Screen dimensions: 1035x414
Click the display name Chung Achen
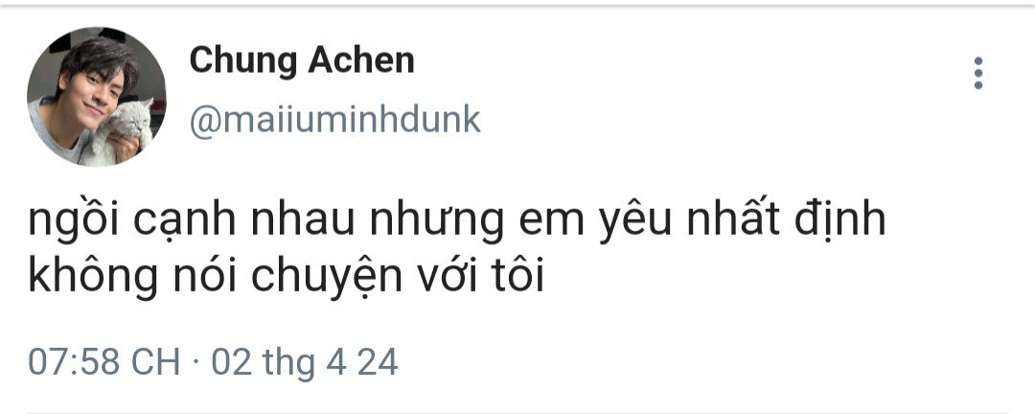(302, 60)
